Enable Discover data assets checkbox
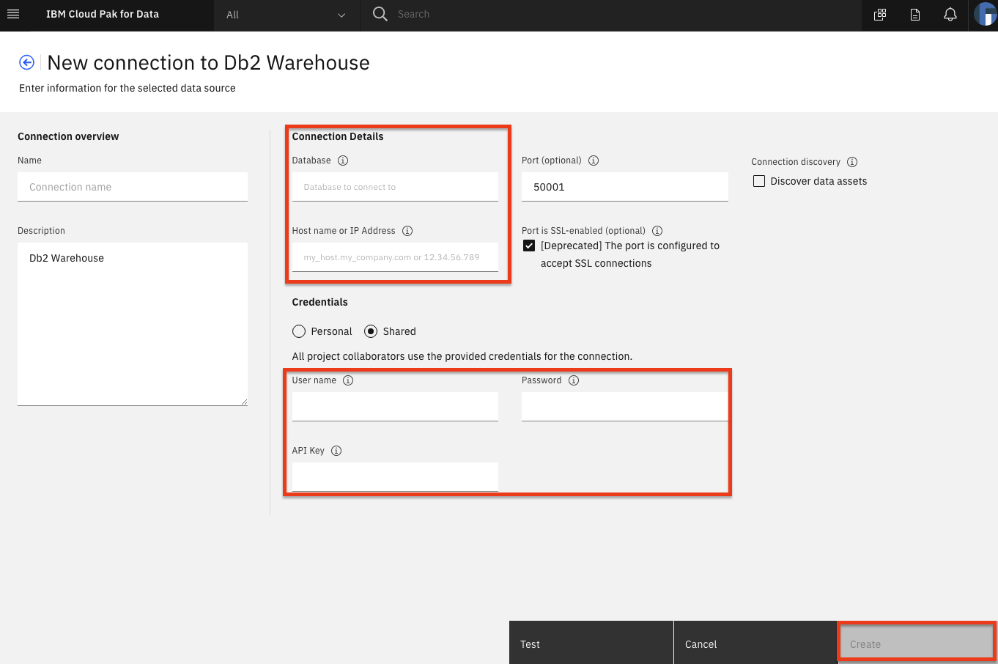This screenshot has width=998, height=664. pos(759,181)
